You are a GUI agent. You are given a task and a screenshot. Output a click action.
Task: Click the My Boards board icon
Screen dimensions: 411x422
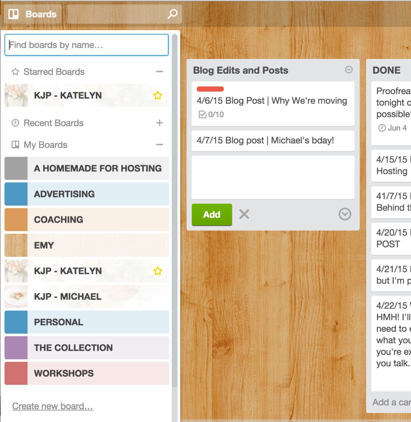pyautogui.click(x=15, y=145)
